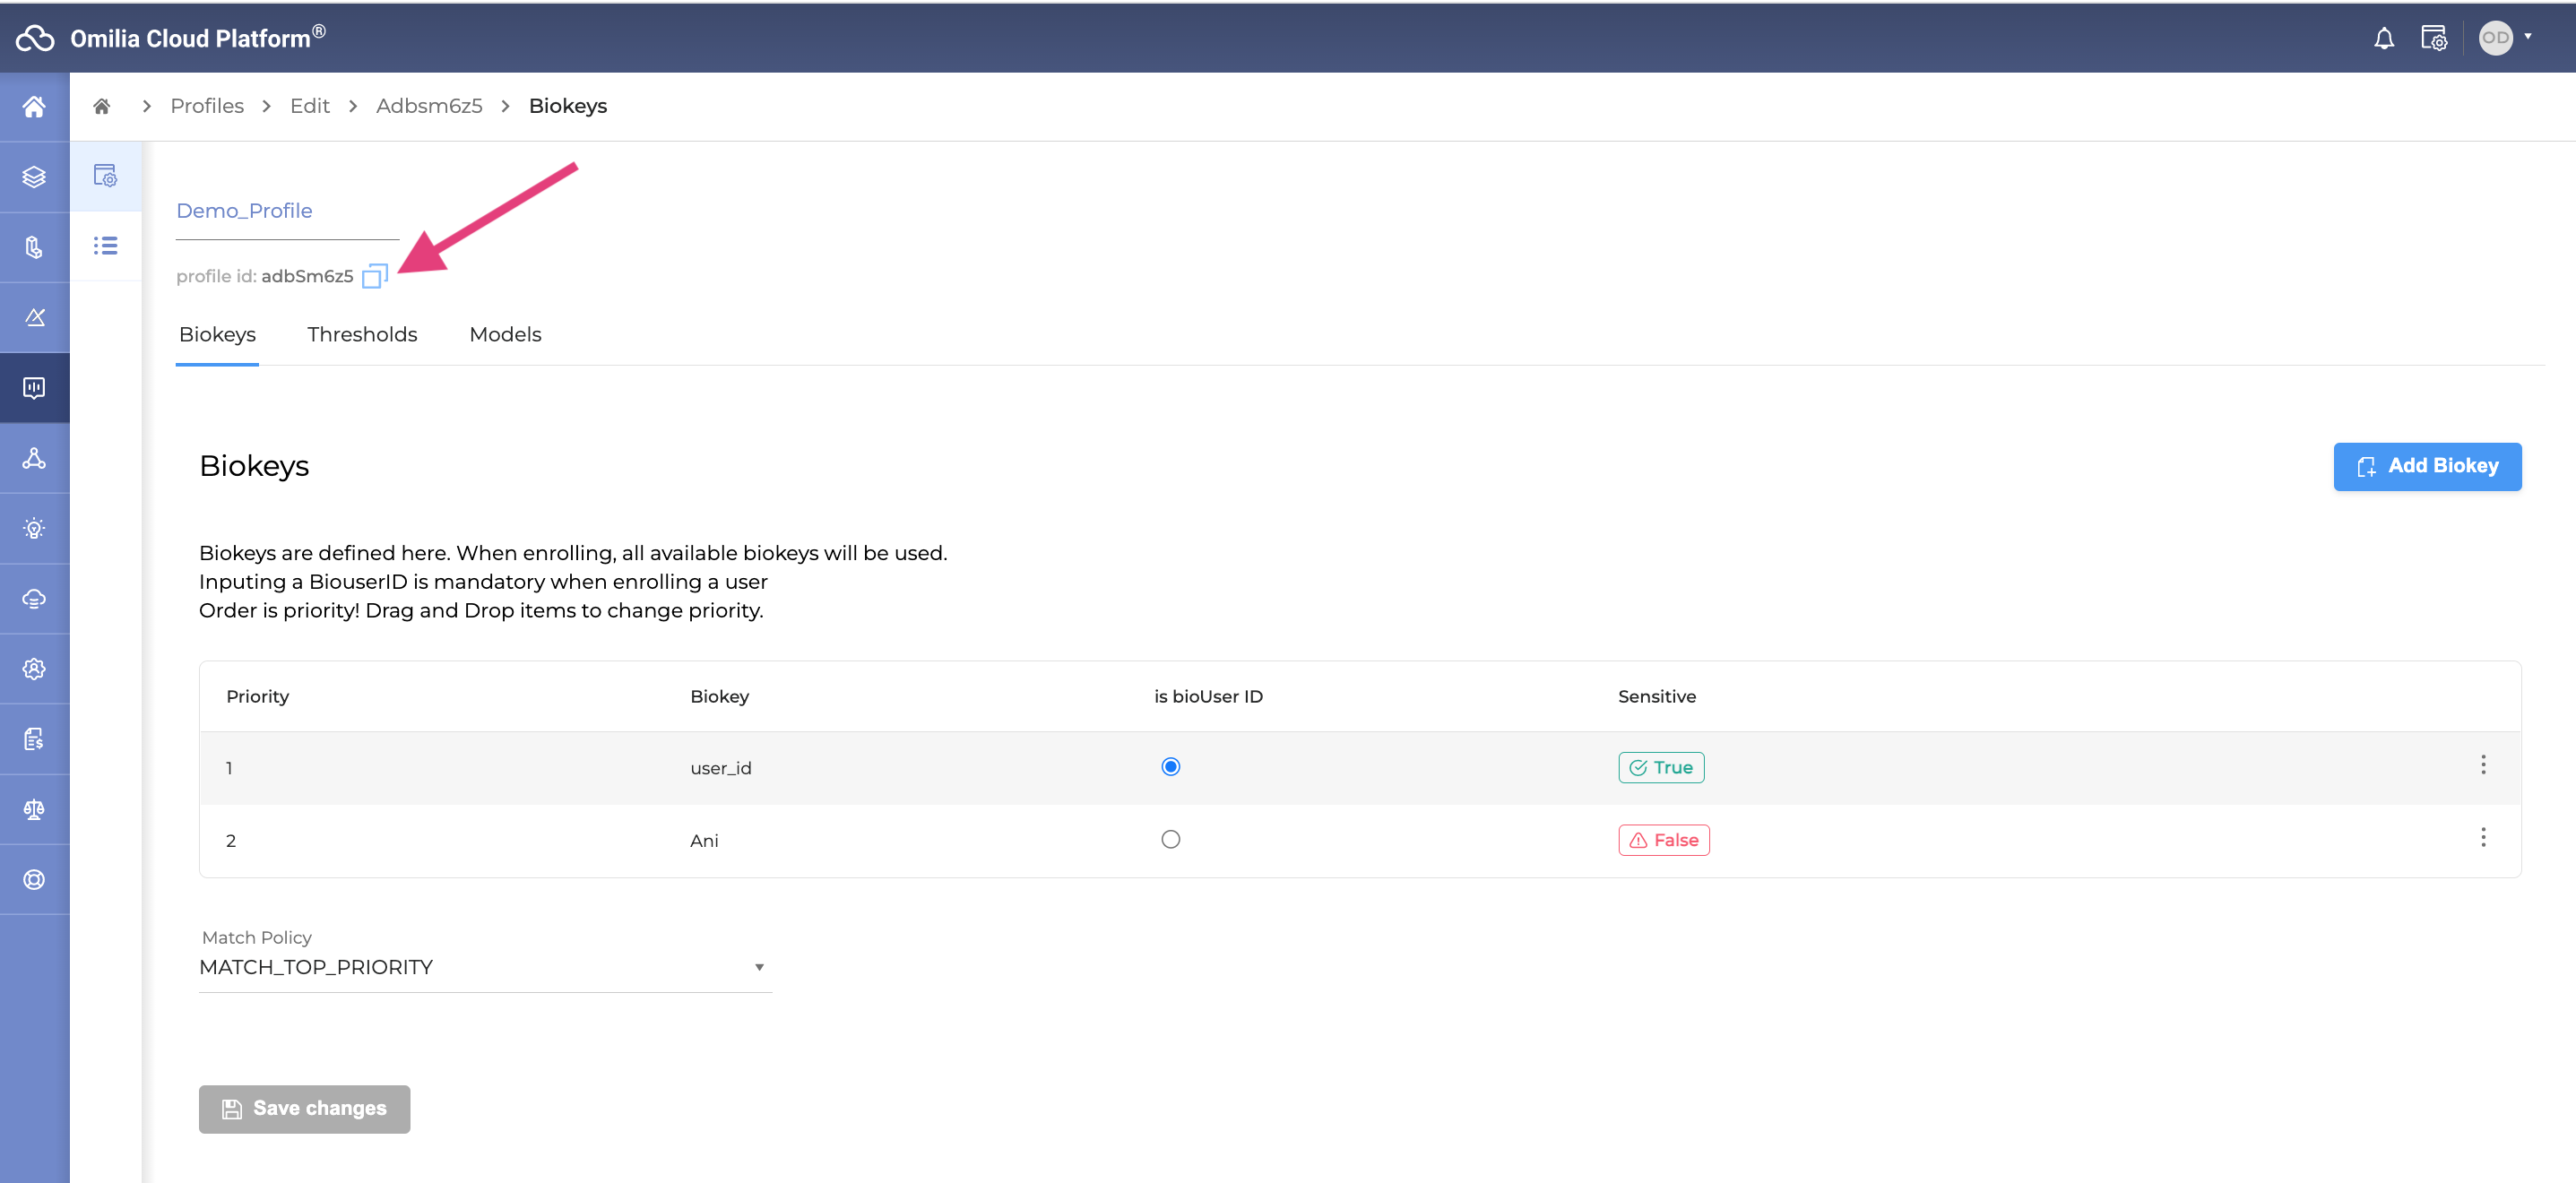The width and height of the screenshot is (2576, 1183).
Task: Go to Profiles breadcrumb link
Action: point(207,106)
